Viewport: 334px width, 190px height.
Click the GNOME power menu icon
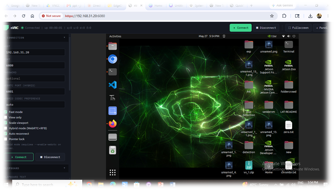click(x=294, y=36)
